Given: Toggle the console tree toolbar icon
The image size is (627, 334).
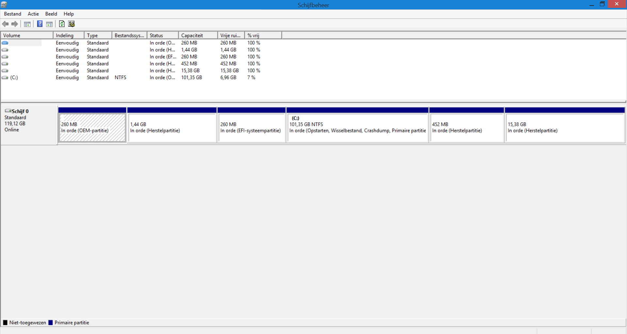Looking at the screenshot, I should coord(27,24).
